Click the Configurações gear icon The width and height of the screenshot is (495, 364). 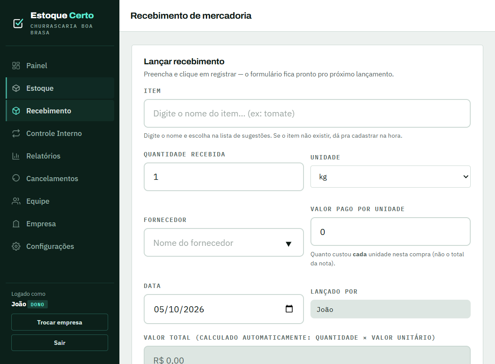coord(16,246)
